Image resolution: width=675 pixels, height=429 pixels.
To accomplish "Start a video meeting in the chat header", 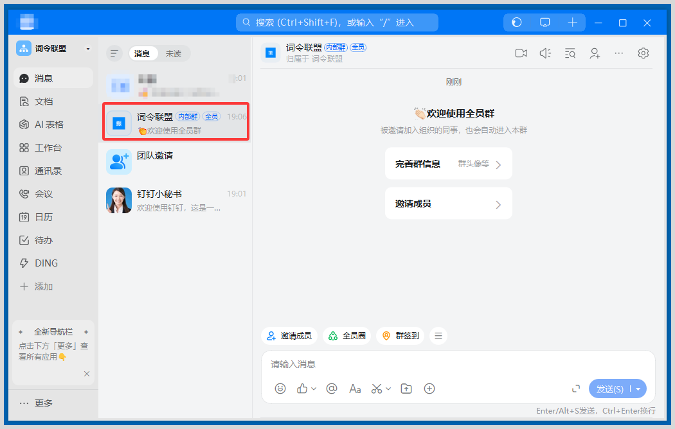I will pyautogui.click(x=521, y=53).
